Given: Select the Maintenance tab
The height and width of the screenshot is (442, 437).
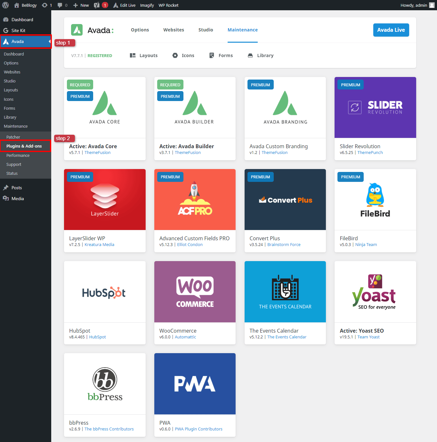Looking at the screenshot, I should click(x=243, y=30).
